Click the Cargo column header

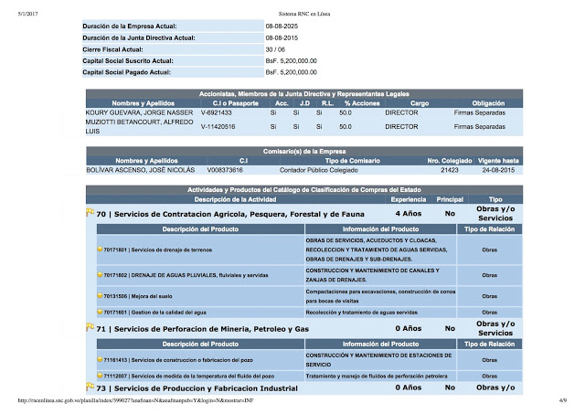tap(420, 103)
